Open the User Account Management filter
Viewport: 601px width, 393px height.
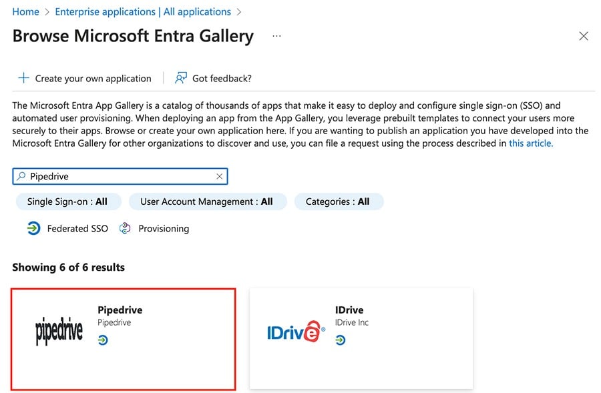click(x=207, y=202)
